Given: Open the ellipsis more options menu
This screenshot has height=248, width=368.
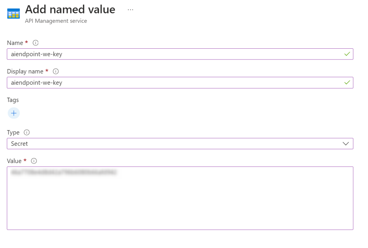Looking at the screenshot, I should pyautogui.click(x=130, y=10).
